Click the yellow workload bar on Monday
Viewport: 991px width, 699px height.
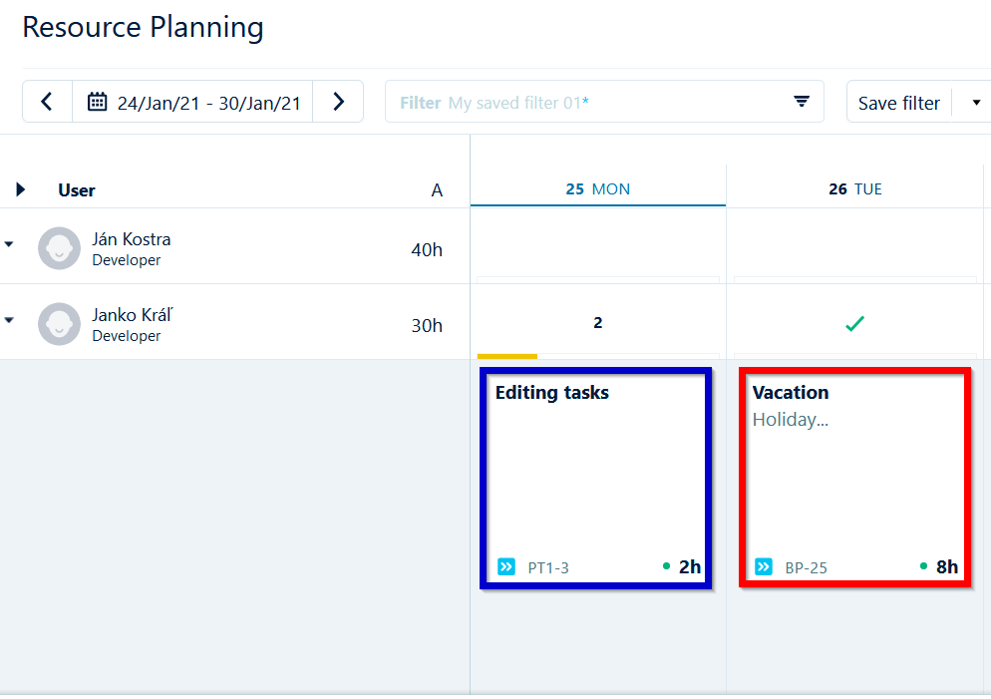[507, 355]
